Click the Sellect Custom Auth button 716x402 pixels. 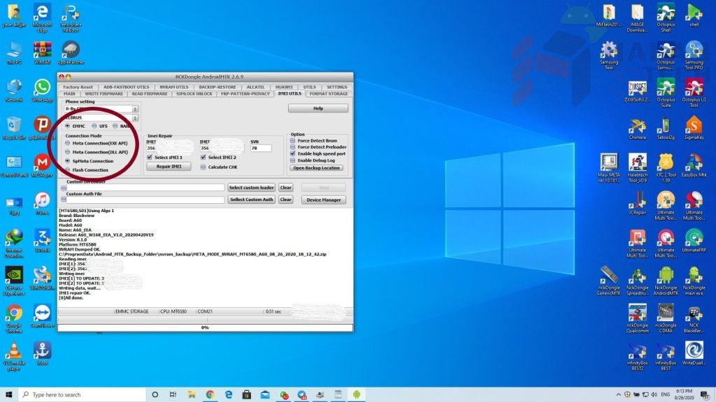tap(251, 200)
